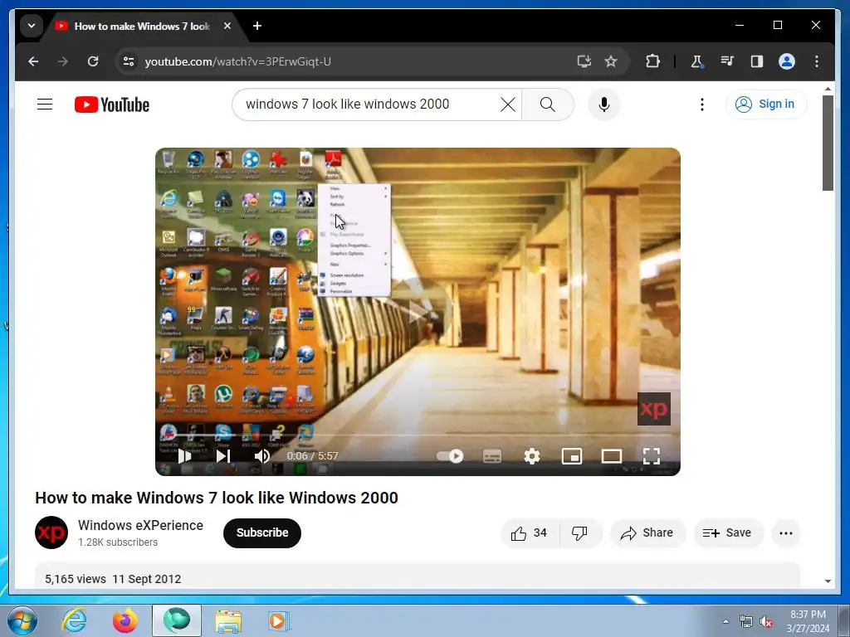Open the browser extensions puzzle icon
The image size is (850, 637).
652,61
